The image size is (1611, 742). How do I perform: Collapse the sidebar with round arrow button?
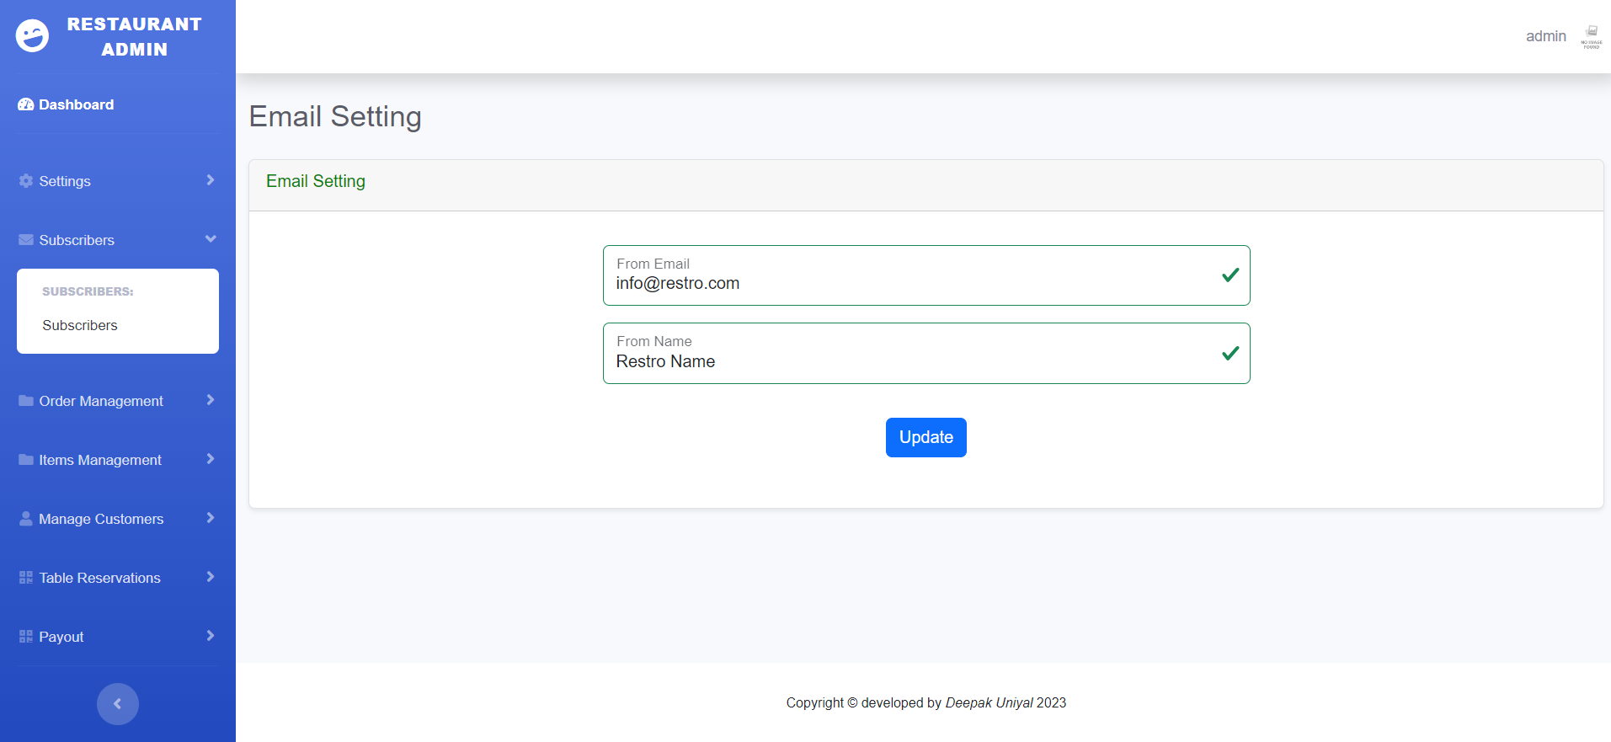click(118, 703)
